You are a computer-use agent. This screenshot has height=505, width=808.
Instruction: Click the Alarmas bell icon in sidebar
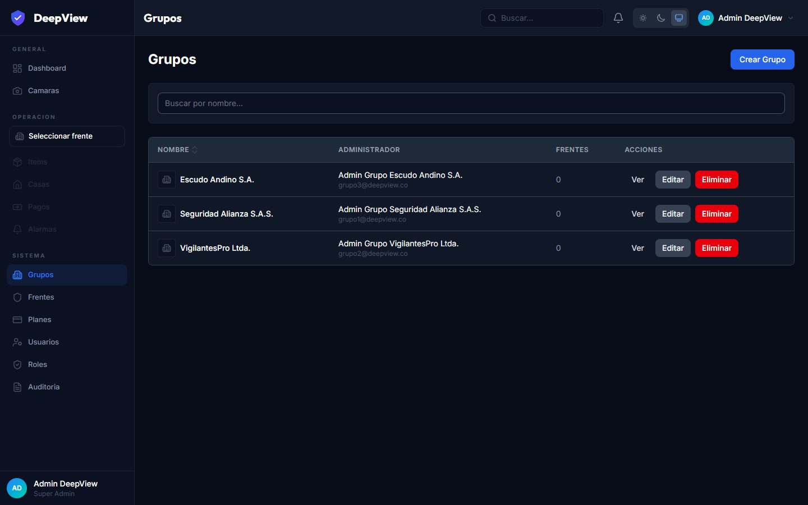17,229
